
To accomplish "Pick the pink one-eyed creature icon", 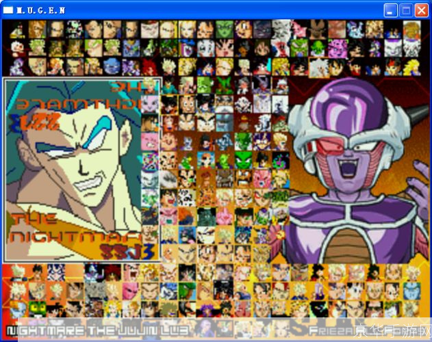I will click(x=262, y=179).
